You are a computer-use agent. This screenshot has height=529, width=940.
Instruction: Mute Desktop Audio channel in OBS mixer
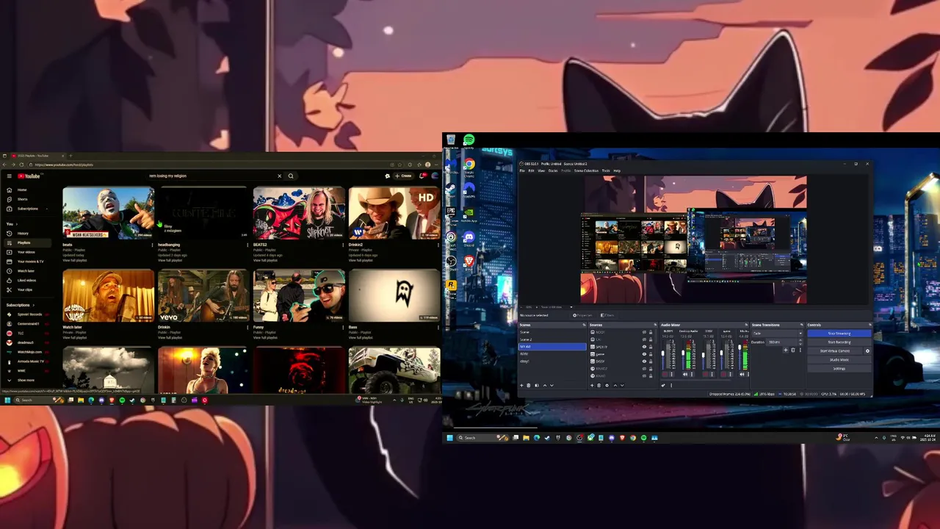[685, 374]
